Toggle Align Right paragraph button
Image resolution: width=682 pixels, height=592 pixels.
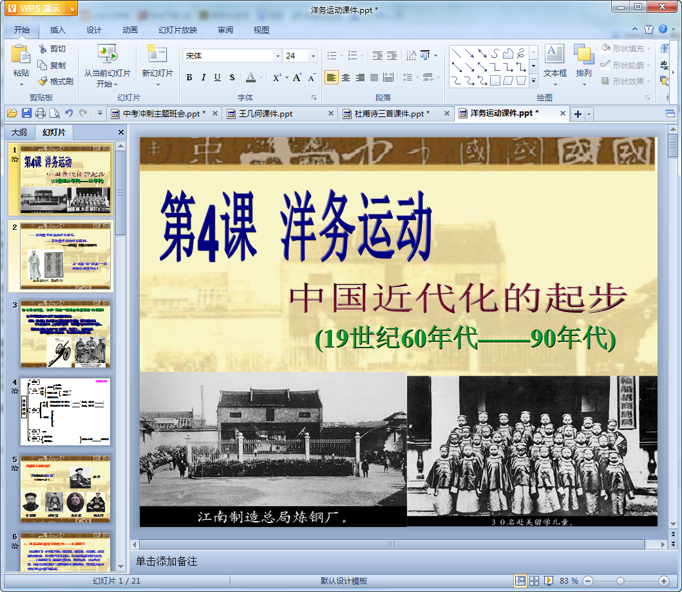tap(360, 77)
